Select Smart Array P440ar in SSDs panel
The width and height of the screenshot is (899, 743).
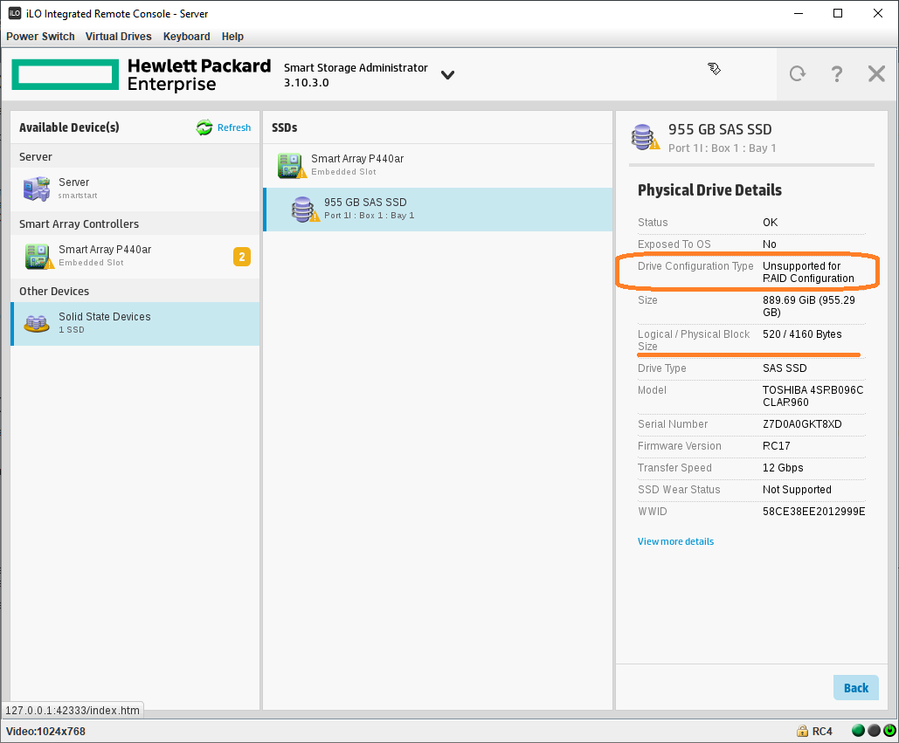[438, 165]
